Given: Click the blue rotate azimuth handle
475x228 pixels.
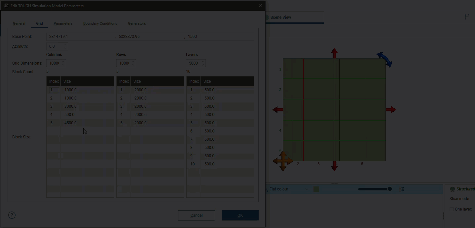Looking at the screenshot, I should (384, 60).
